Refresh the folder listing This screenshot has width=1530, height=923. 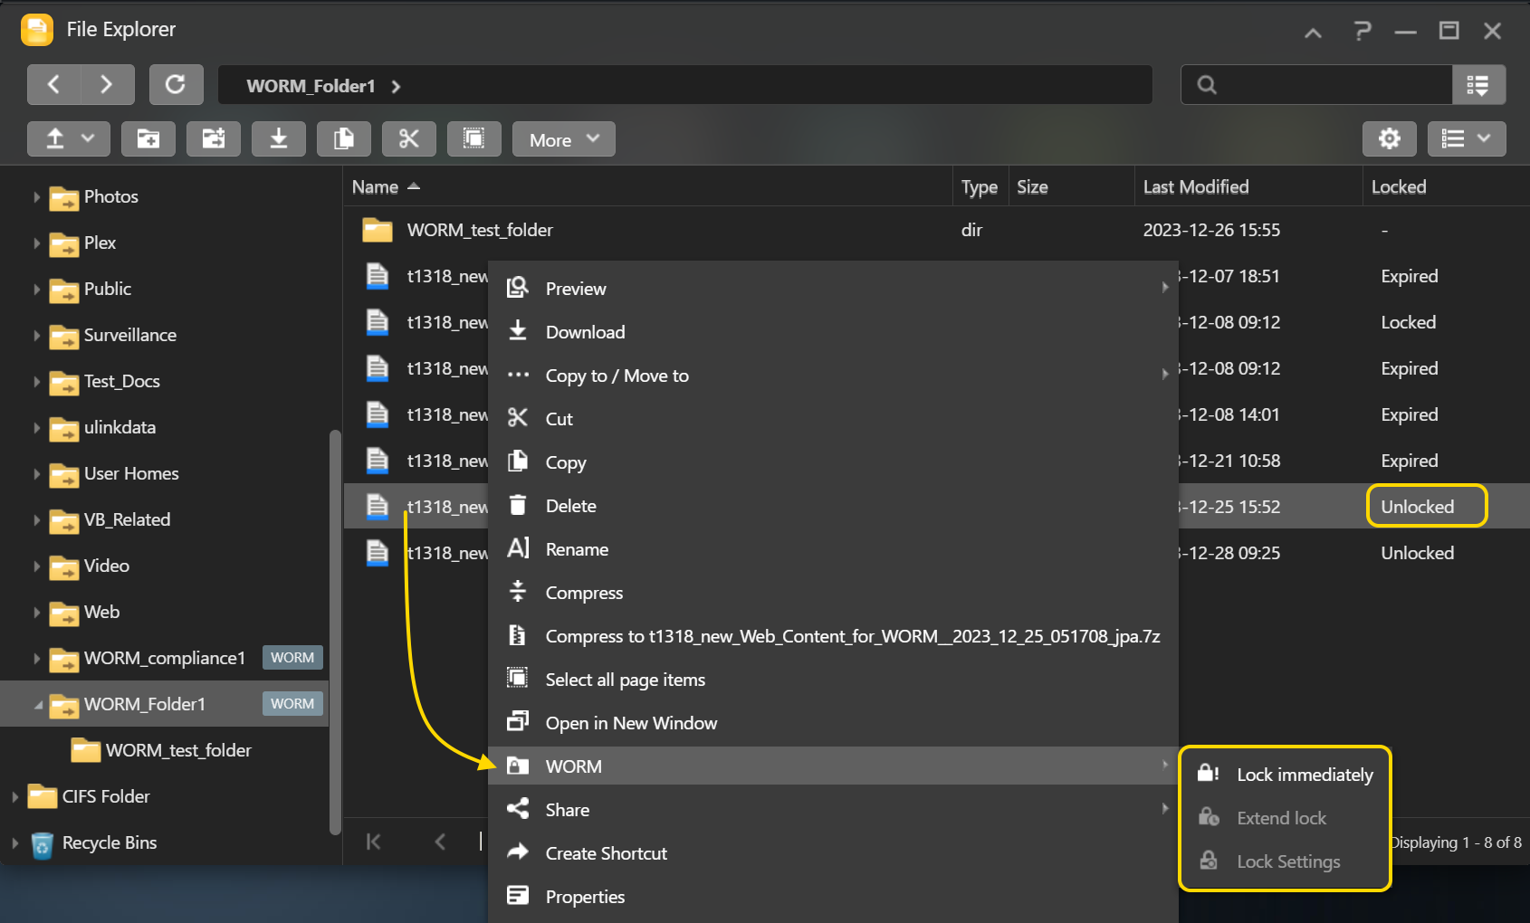click(176, 85)
